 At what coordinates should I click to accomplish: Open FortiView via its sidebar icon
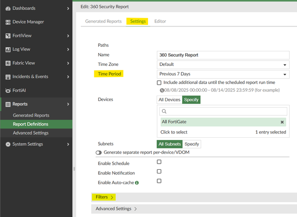click(8, 36)
